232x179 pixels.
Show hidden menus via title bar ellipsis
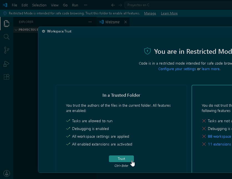[86, 5]
